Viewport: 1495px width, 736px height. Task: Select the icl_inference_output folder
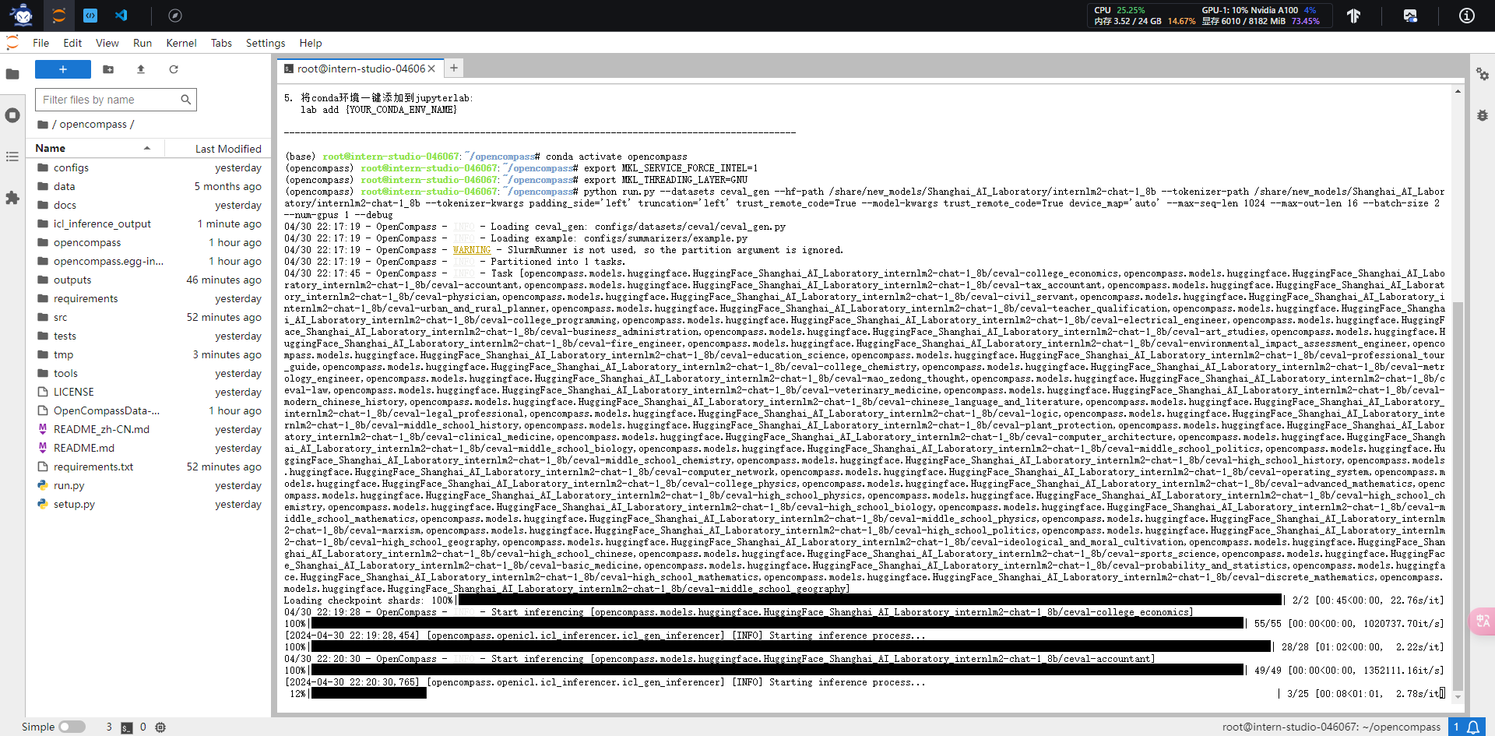[x=149, y=224]
